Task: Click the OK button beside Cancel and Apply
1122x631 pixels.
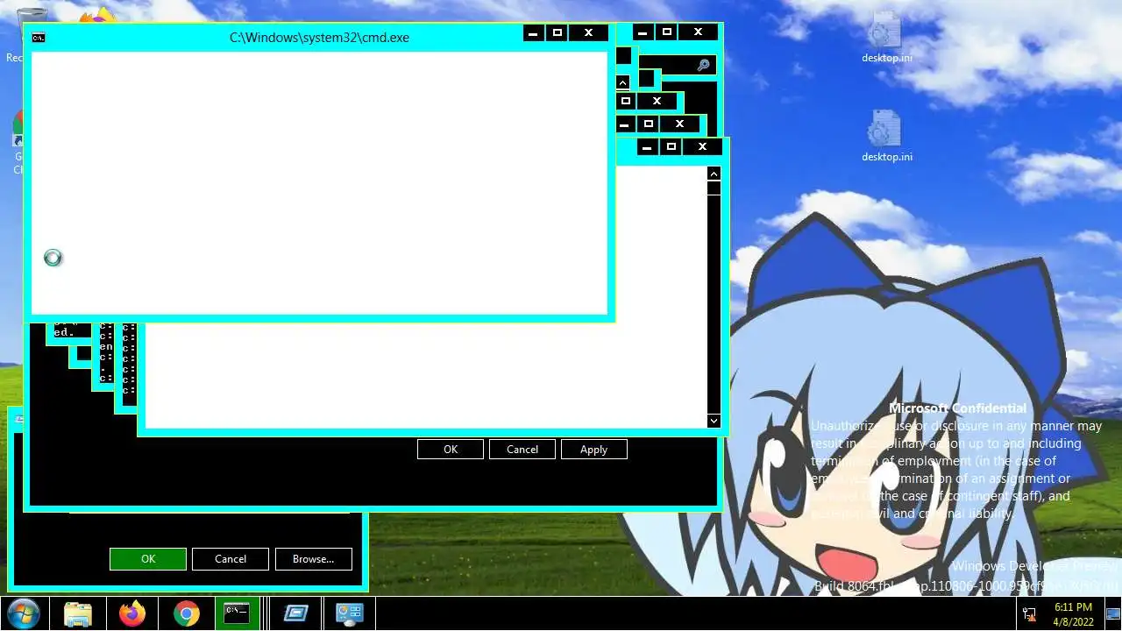Action: point(451,449)
